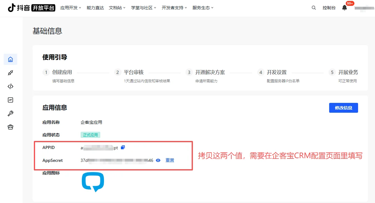Image resolution: width=375 pixels, height=203 pixels.
Task: Click the 应用信息 heading
Action: coord(55,107)
